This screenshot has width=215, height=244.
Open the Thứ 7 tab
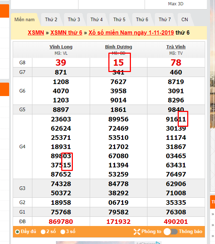point(165,20)
